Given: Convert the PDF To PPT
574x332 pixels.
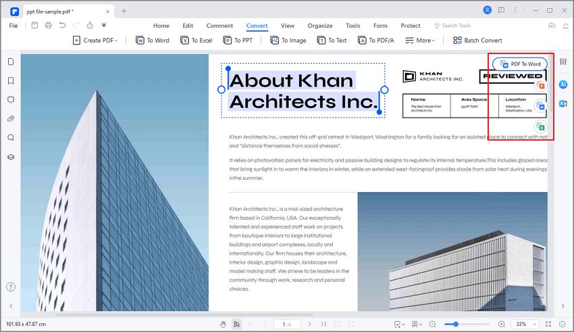Looking at the screenshot, I should tap(238, 41).
